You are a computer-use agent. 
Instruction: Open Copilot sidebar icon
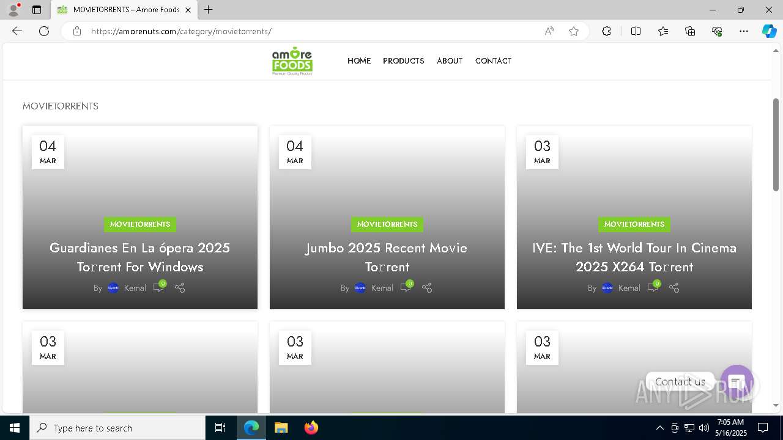coord(769,31)
